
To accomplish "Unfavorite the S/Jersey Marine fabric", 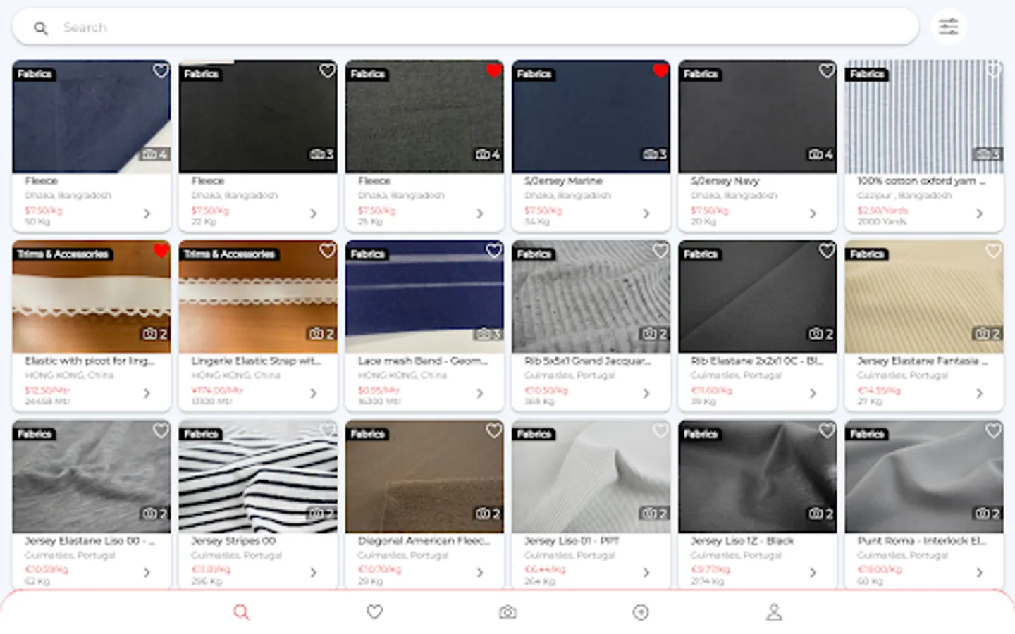I will coord(660,70).
